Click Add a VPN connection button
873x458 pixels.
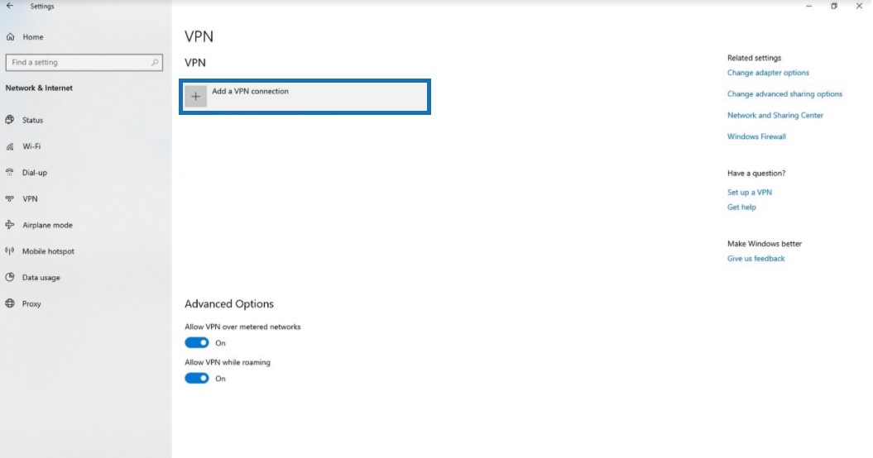[x=305, y=97]
